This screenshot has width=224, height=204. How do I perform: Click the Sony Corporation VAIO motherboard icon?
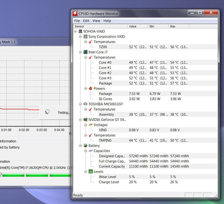point(85,37)
